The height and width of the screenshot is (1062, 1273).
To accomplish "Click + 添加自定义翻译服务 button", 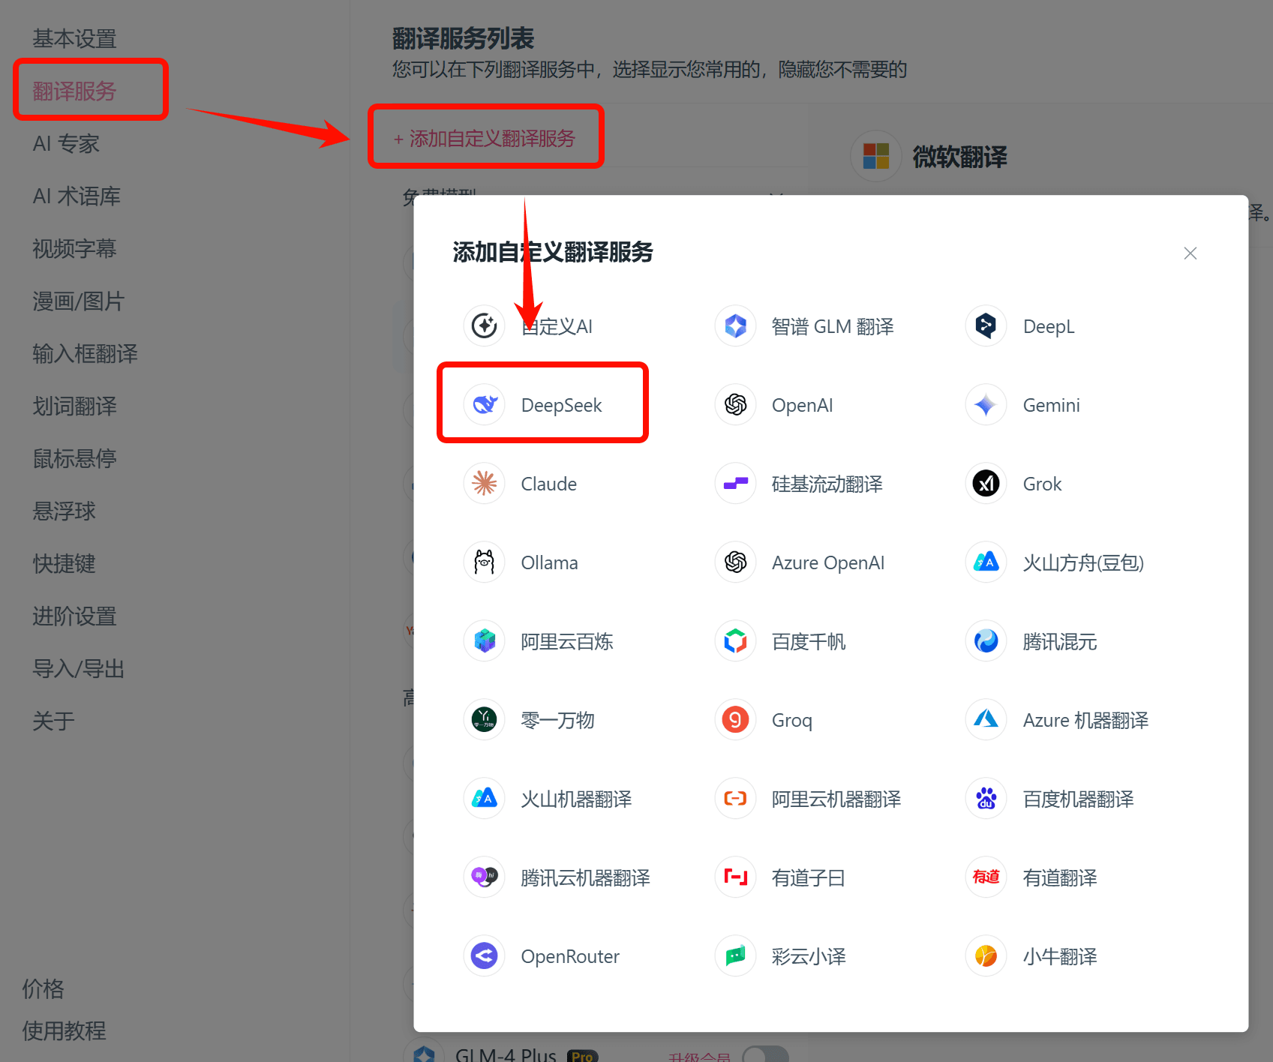I will click(485, 139).
